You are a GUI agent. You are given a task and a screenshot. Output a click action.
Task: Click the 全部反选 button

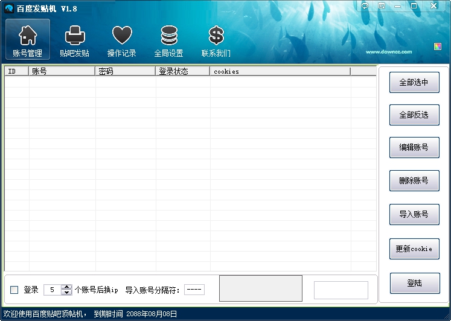[x=414, y=115]
